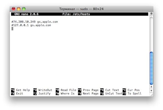163x110 pixels.
Task: Click the 'Prev Page' shortcut label
Action: [91, 90]
